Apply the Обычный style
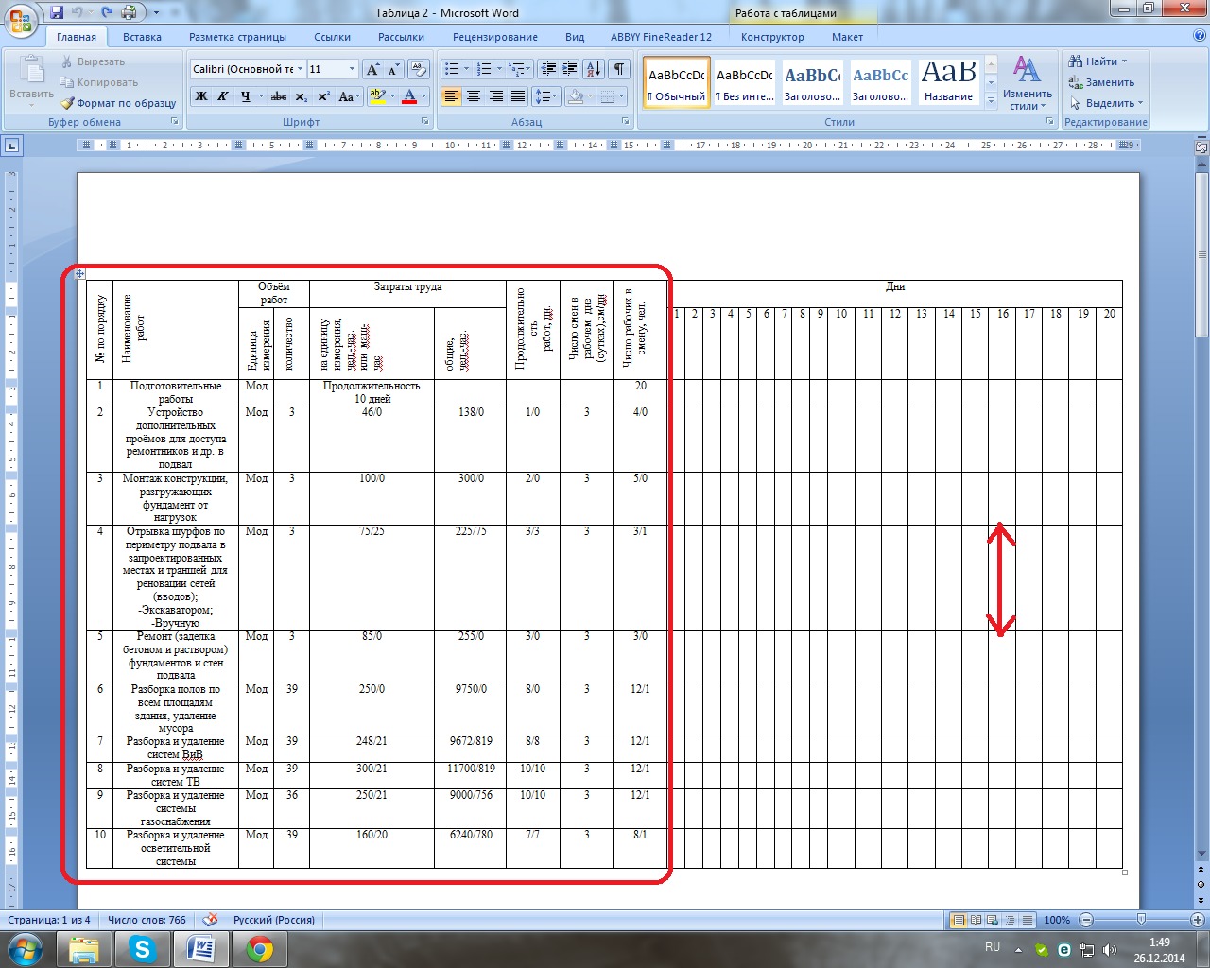Image resolution: width=1210 pixels, height=968 pixels. tap(676, 83)
